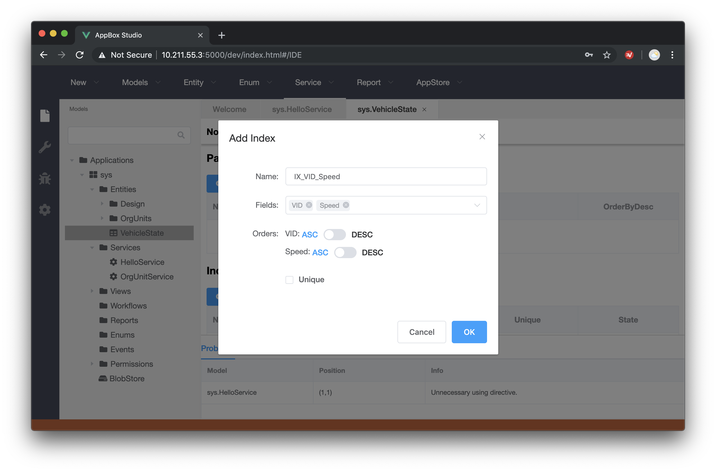This screenshot has height=472, width=716.
Task: Open the bug debug icon in sidebar
Action: click(x=45, y=179)
